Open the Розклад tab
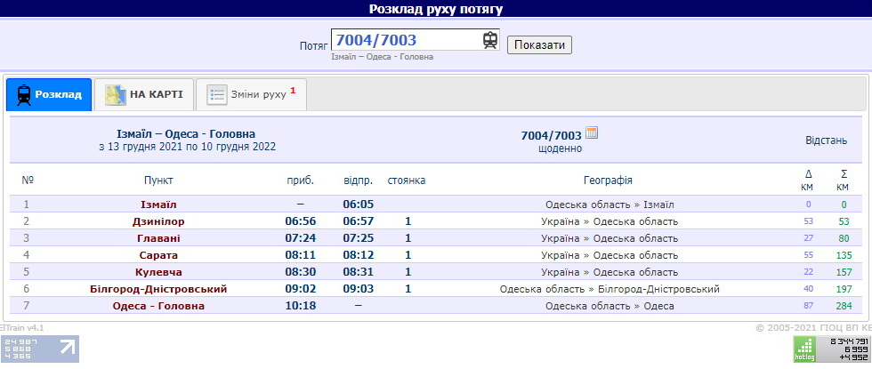The width and height of the screenshot is (872, 369). coord(49,94)
